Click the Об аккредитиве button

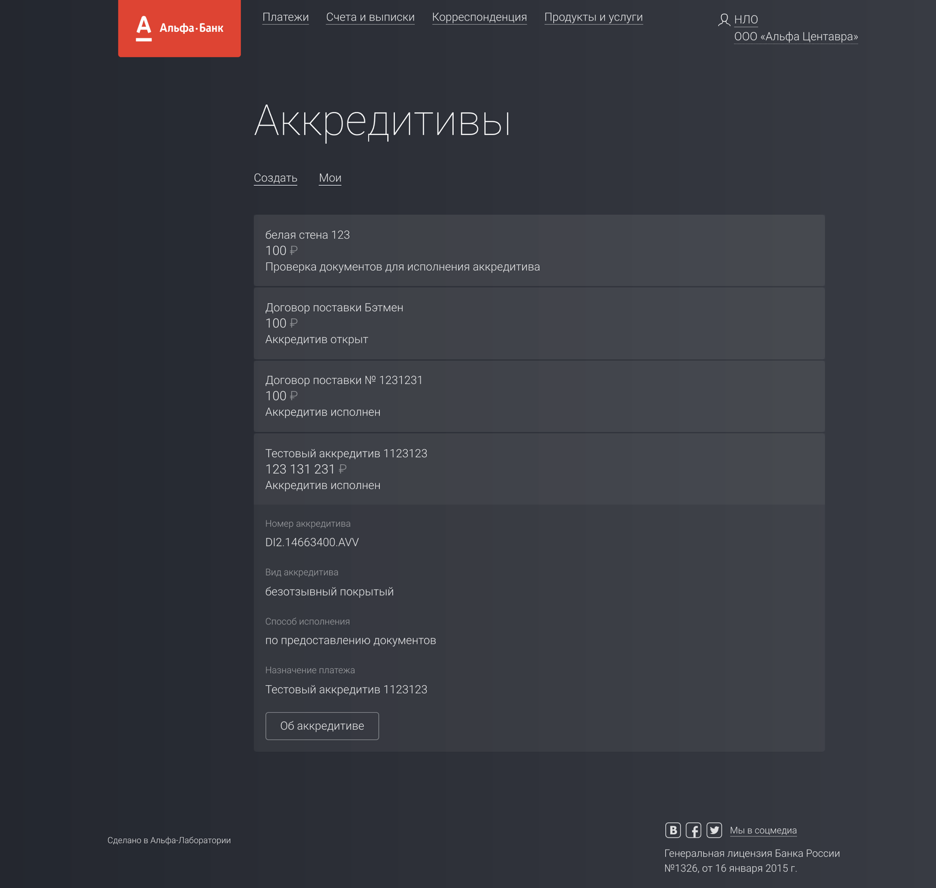point(322,726)
